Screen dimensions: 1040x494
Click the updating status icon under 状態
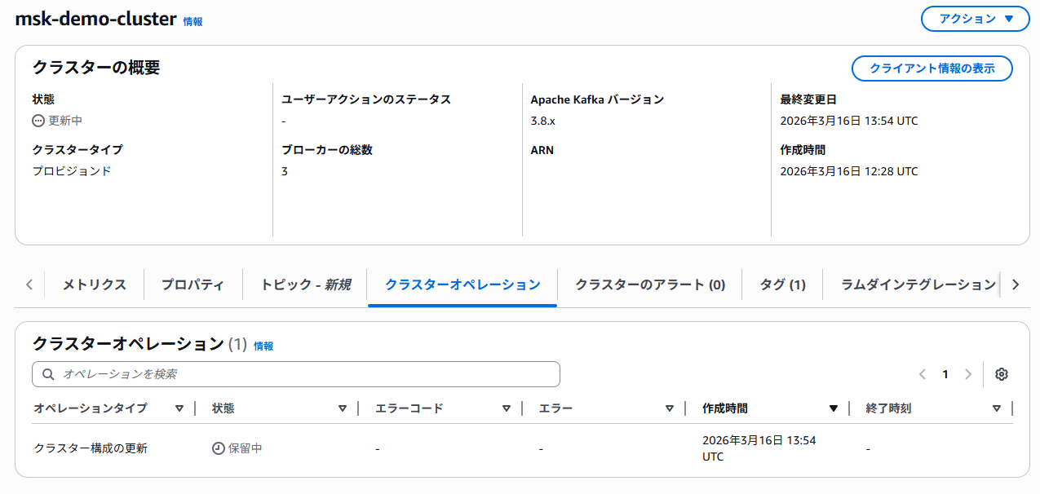click(x=38, y=121)
